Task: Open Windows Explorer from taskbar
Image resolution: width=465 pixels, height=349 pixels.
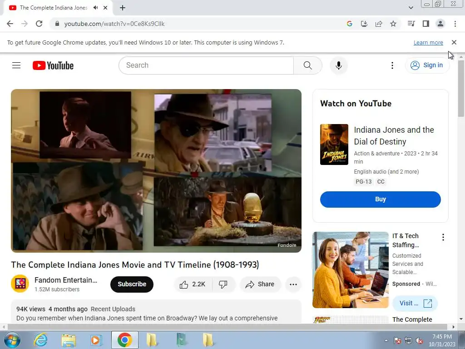Action: pos(69,340)
